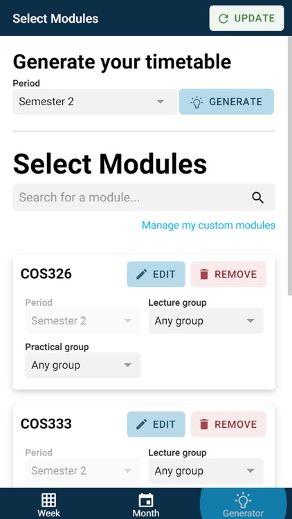The width and height of the screenshot is (292, 519).
Task: Switch to the Generator tab
Action: coord(243,504)
